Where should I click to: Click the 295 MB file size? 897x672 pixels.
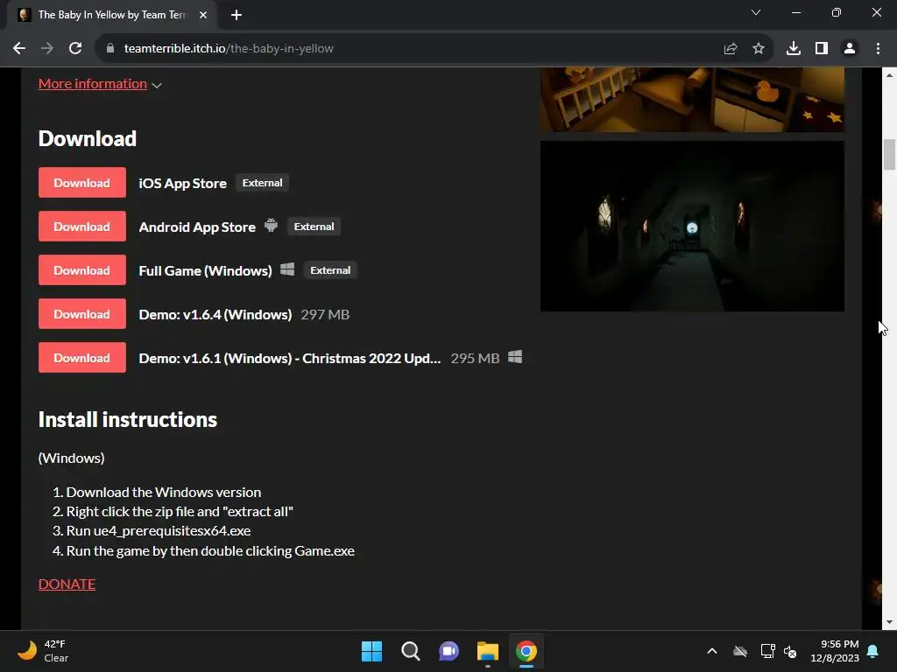[475, 358]
